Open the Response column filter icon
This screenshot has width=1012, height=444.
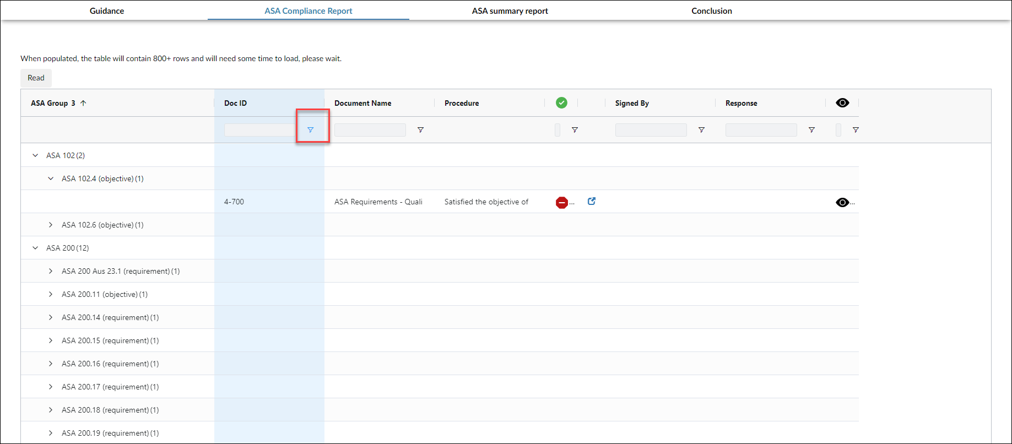[812, 130]
